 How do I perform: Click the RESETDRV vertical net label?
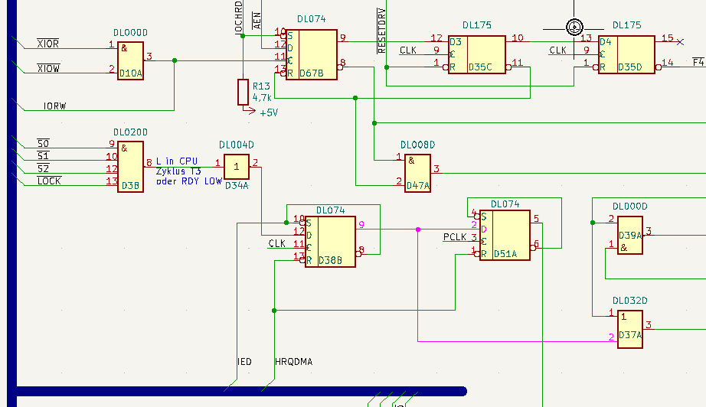pos(381,31)
